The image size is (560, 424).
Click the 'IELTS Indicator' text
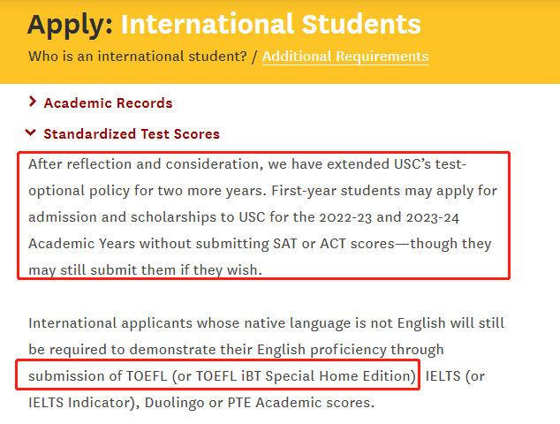[x=80, y=402]
